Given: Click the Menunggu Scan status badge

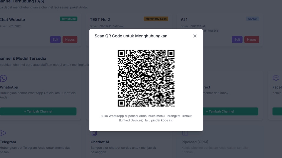Looking at the screenshot, I should point(156,19).
